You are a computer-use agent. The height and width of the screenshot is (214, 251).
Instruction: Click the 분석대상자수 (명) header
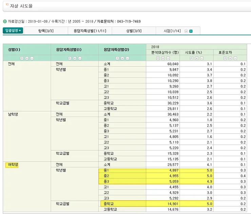163,52
